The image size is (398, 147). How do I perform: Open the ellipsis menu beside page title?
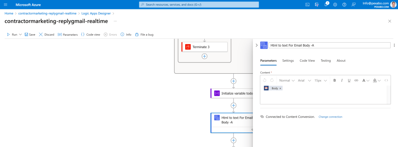point(115,21)
